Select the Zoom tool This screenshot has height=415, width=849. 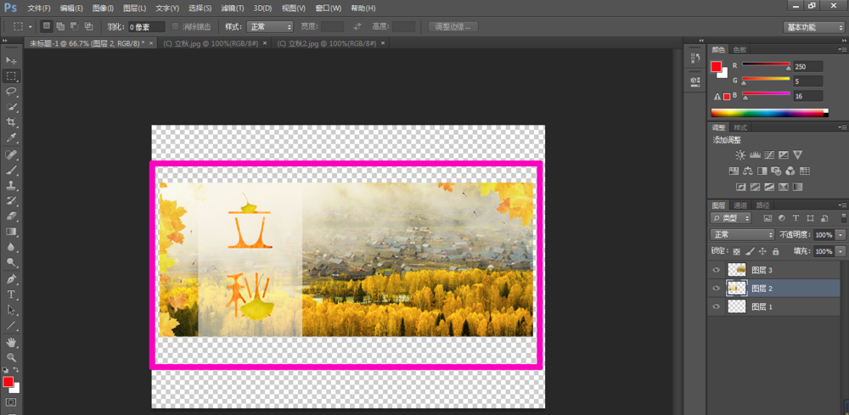pos(12,357)
